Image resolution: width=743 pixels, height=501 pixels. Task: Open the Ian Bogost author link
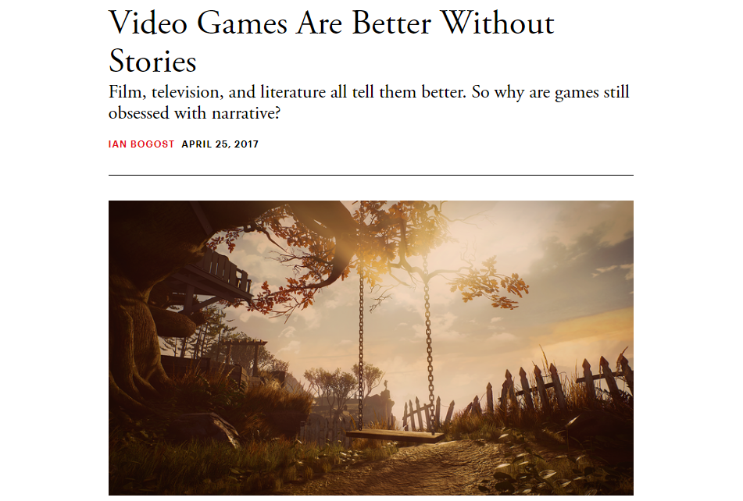[x=141, y=144]
